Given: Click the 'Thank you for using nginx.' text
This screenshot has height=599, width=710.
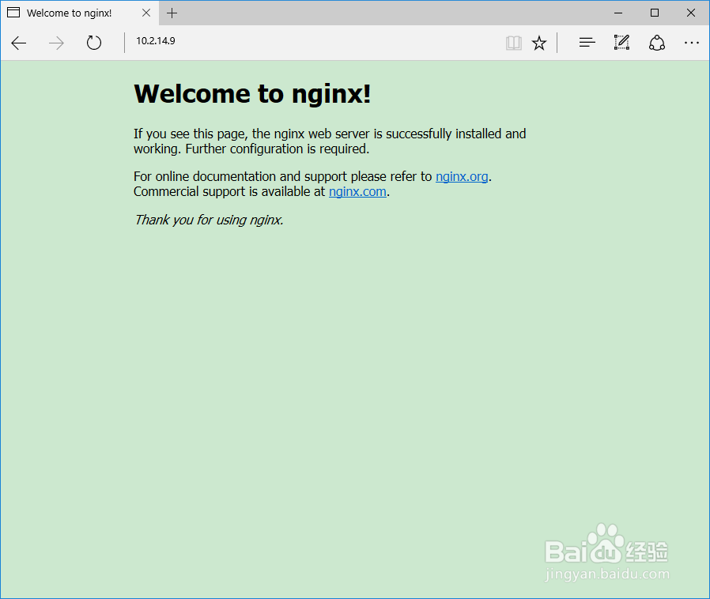Looking at the screenshot, I should [209, 220].
